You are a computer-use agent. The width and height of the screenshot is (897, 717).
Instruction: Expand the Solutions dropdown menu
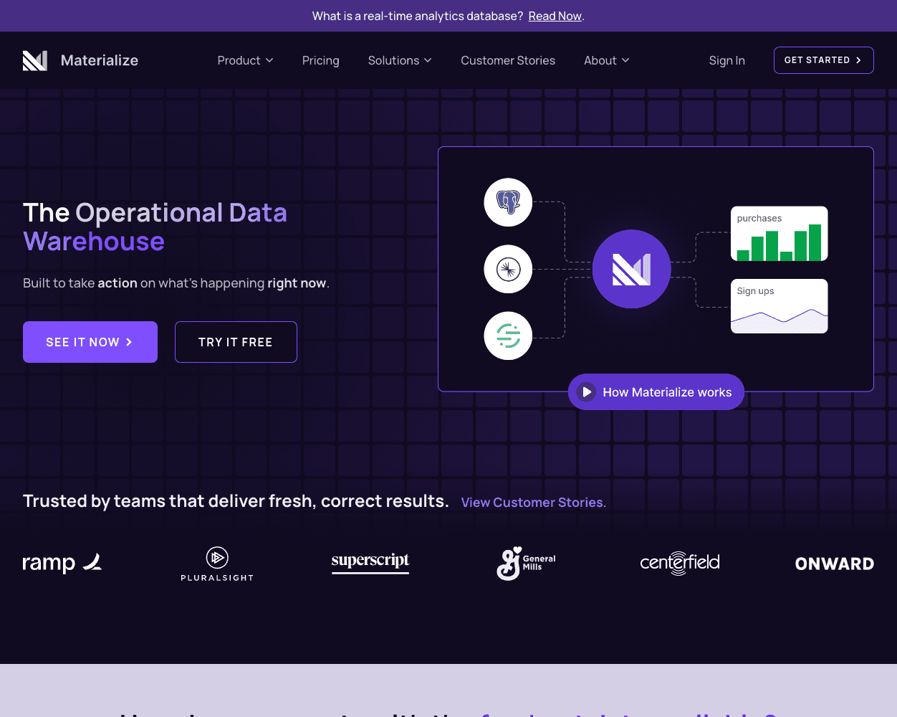coord(400,60)
